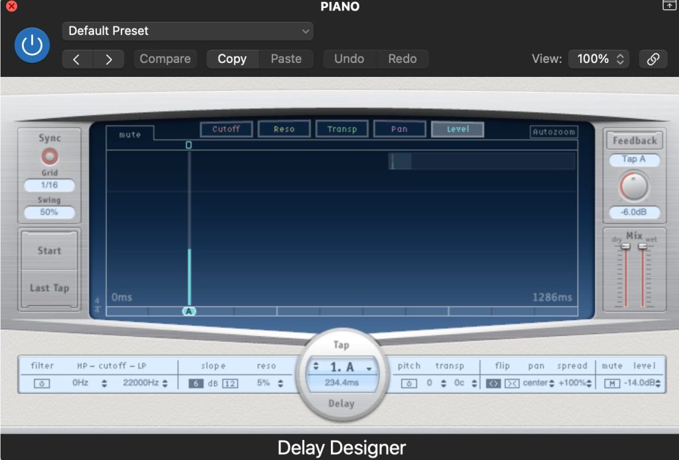
Task: Step the LP cutoff 22000Hz value
Action: coord(165,383)
